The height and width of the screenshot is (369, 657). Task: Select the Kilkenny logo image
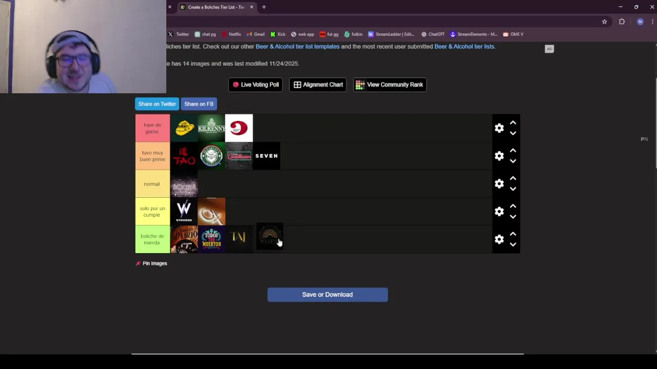211,128
